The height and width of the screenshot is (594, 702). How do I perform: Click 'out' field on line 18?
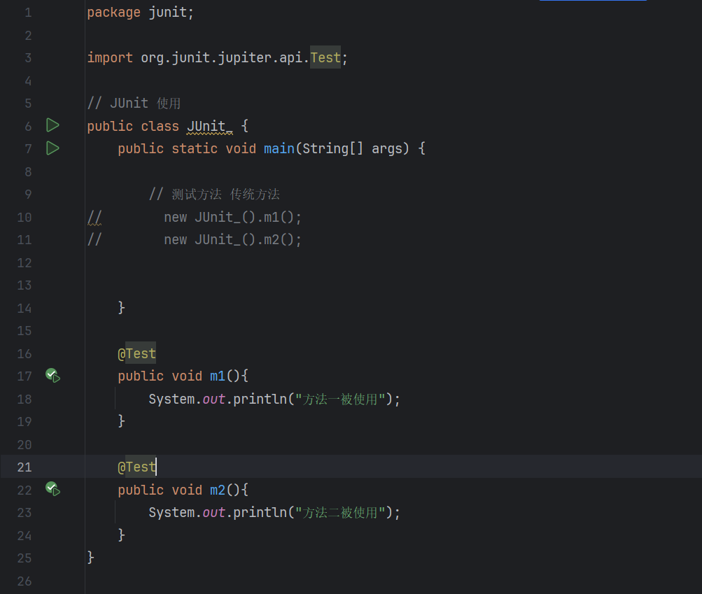click(213, 399)
